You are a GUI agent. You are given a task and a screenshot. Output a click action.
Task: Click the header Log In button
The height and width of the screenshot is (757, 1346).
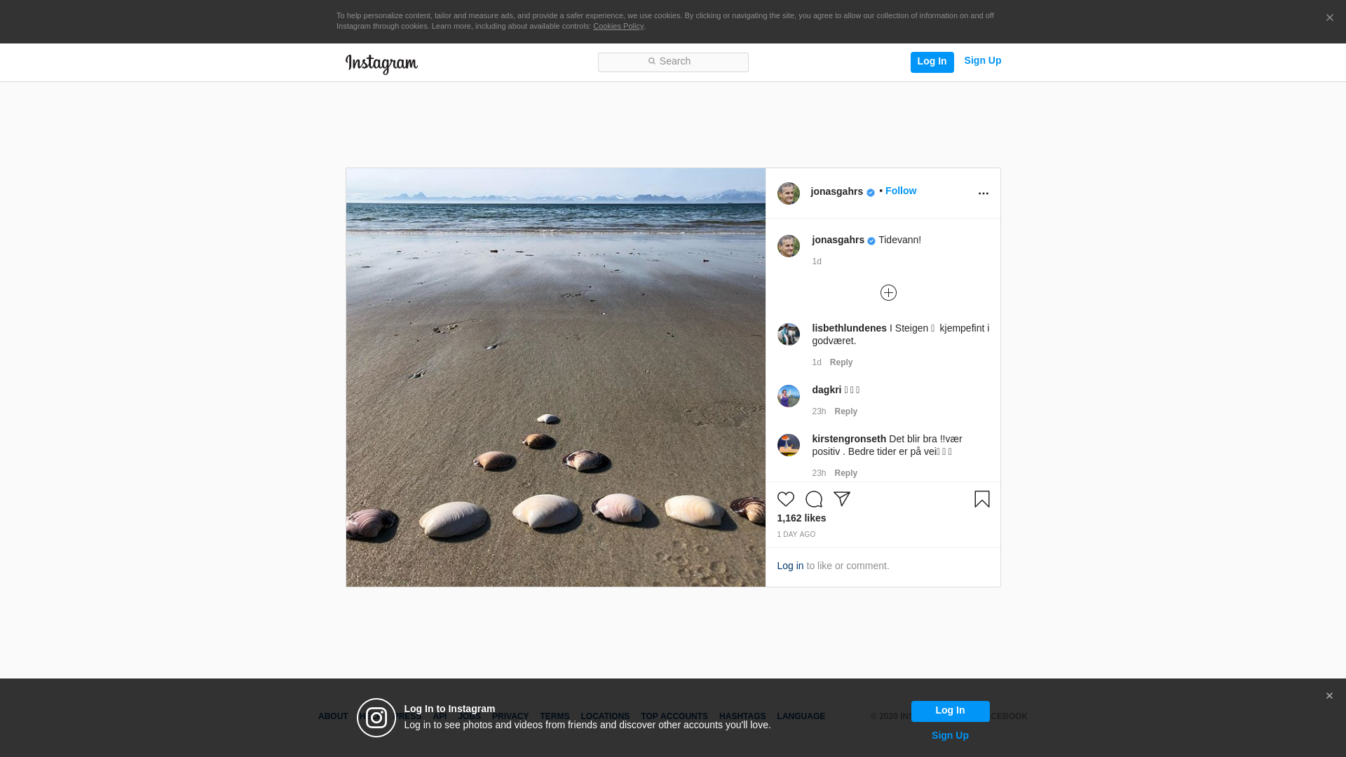pos(932,62)
